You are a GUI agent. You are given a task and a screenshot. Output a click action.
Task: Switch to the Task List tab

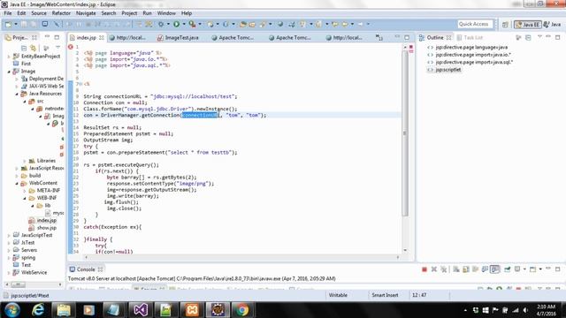(x=470, y=37)
